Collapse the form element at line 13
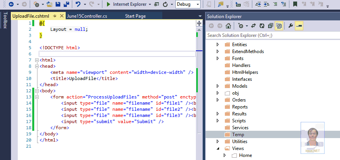This screenshot has width=340, height=160. pos(36,97)
